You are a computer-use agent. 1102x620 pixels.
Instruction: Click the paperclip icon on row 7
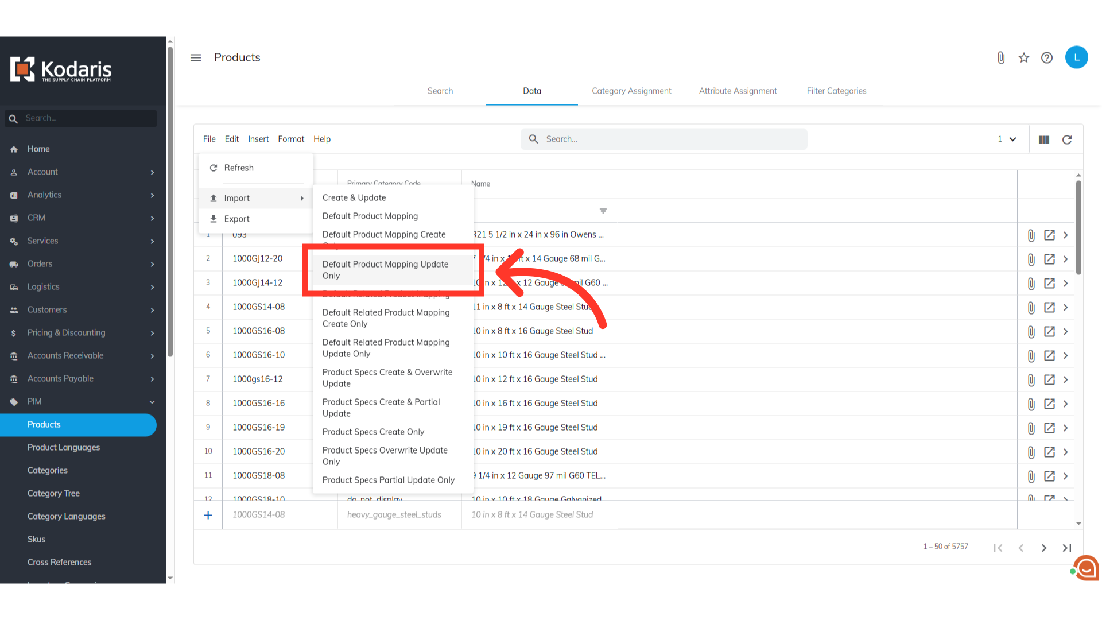[x=1031, y=379]
